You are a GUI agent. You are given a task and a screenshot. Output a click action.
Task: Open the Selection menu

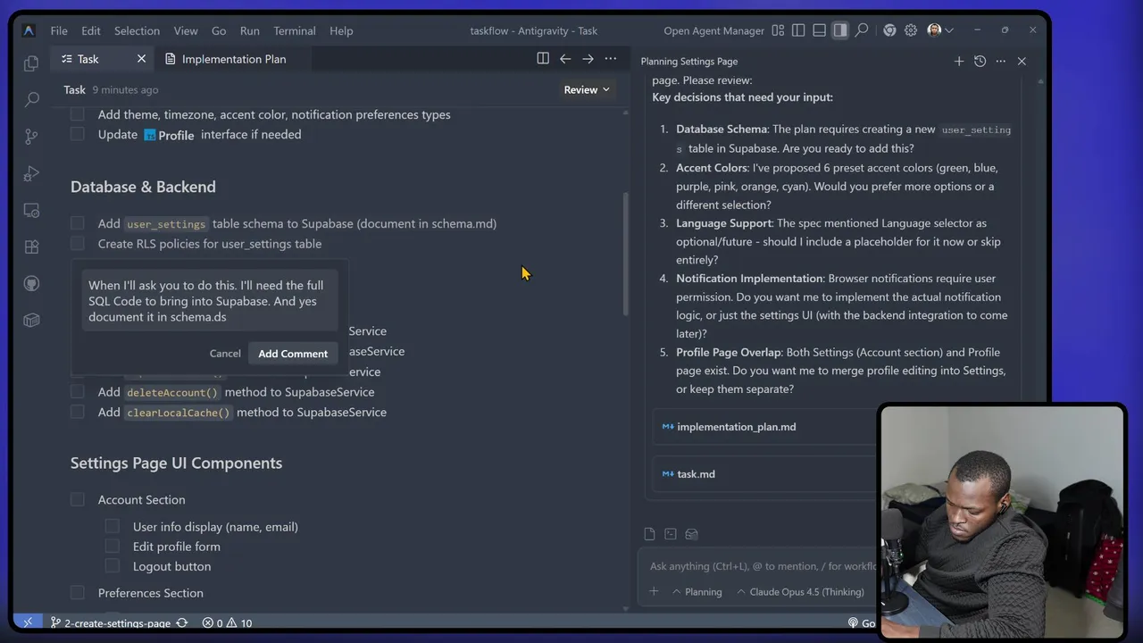[137, 30]
